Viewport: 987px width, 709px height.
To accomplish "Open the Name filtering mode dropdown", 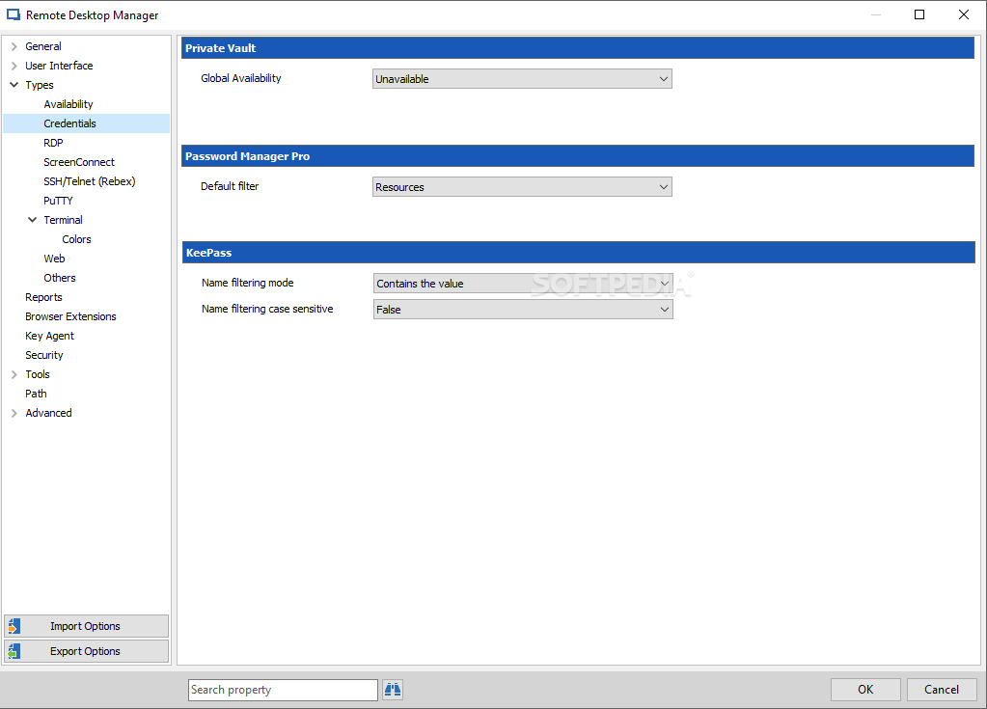I will (523, 283).
